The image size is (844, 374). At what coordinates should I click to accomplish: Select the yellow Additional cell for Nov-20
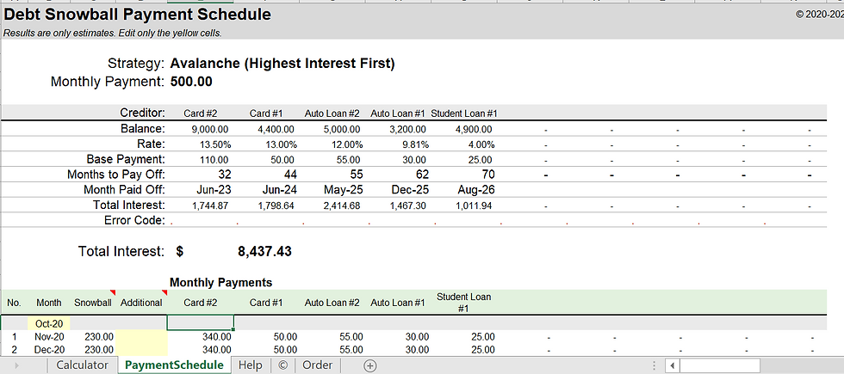coord(141,337)
